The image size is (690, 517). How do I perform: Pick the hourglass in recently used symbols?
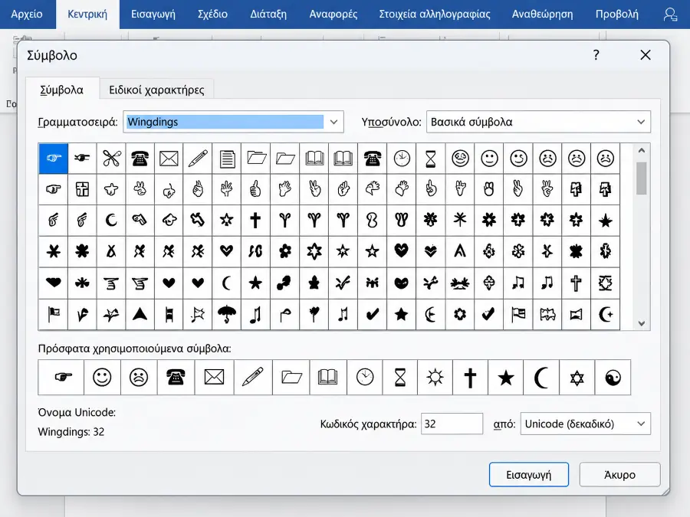(x=400, y=377)
